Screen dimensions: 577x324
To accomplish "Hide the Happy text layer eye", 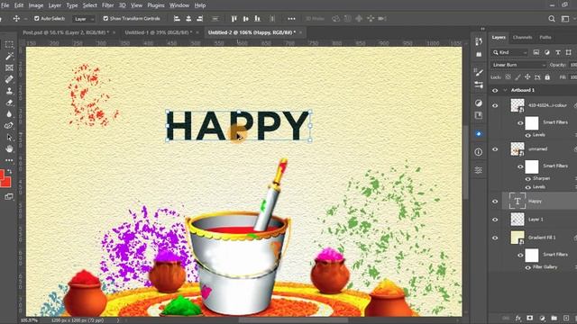I will click(x=495, y=202).
